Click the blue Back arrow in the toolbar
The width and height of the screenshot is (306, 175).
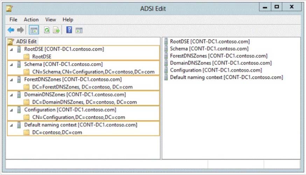point(11,30)
